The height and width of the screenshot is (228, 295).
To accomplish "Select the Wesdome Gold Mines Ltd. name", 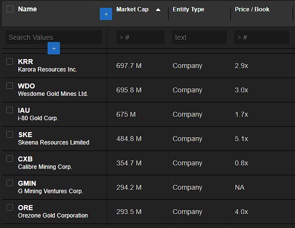I will (x=53, y=94).
